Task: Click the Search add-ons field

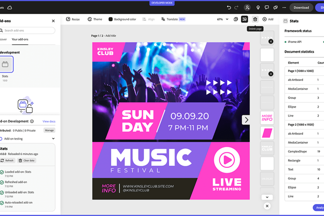Action: [x=29, y=31]
